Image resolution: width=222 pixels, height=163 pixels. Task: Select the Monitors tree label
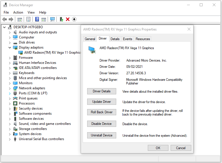26,83
